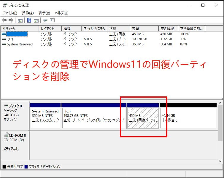The image size is (224, 178).
Task: Select the 450 MB recovery partition block
Action: pyautogui.click(x=143, y=116)
